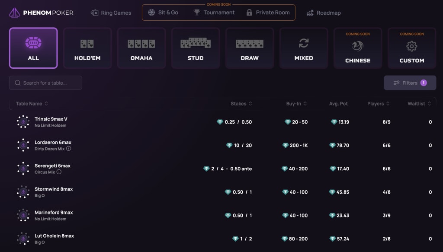Select the Hold'em cards icon
The height and width of the screenshot is (252, 443).
tap(87, 43)
